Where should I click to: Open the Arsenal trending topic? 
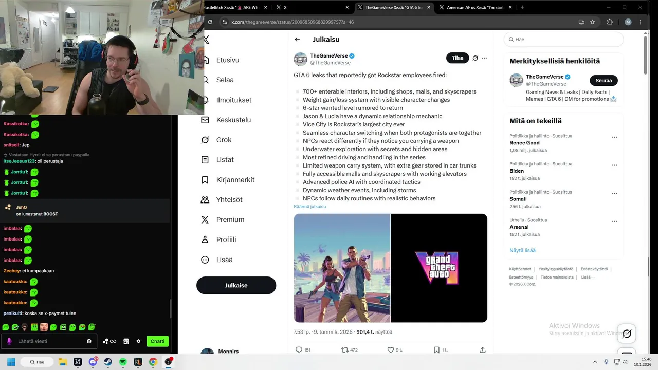(519, 227)
